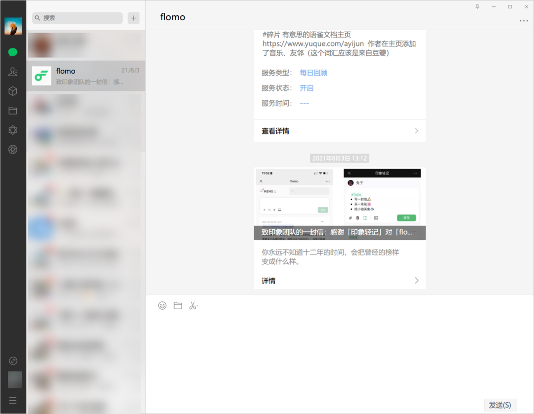Open the 每日回顾 service link

pyautogui.click(x=313, y=72)
